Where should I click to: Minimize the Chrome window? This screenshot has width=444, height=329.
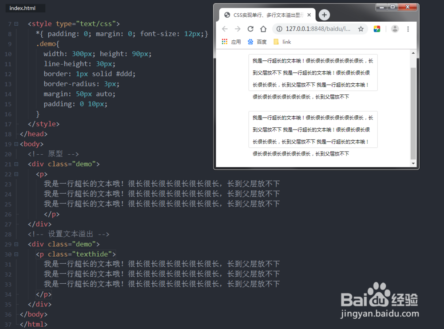[x=381, y=7]
